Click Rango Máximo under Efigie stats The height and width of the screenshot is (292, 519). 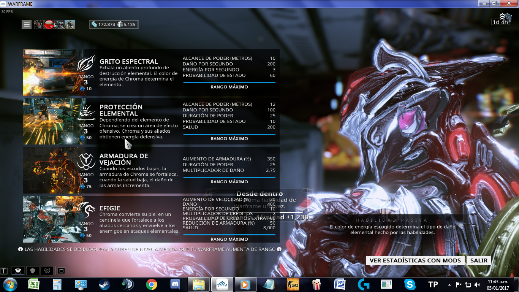pos(229,239)
